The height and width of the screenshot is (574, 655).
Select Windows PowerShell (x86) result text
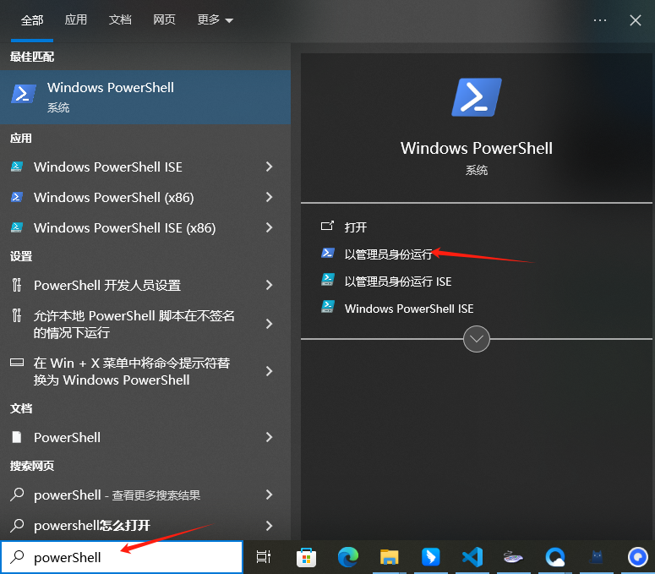coord(113,197)
